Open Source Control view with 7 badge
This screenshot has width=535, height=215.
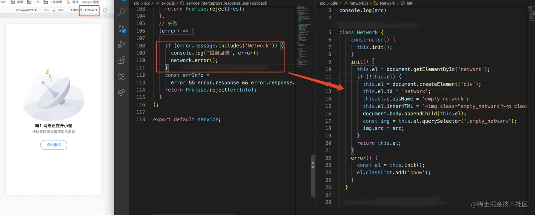(x=122, y=29)
